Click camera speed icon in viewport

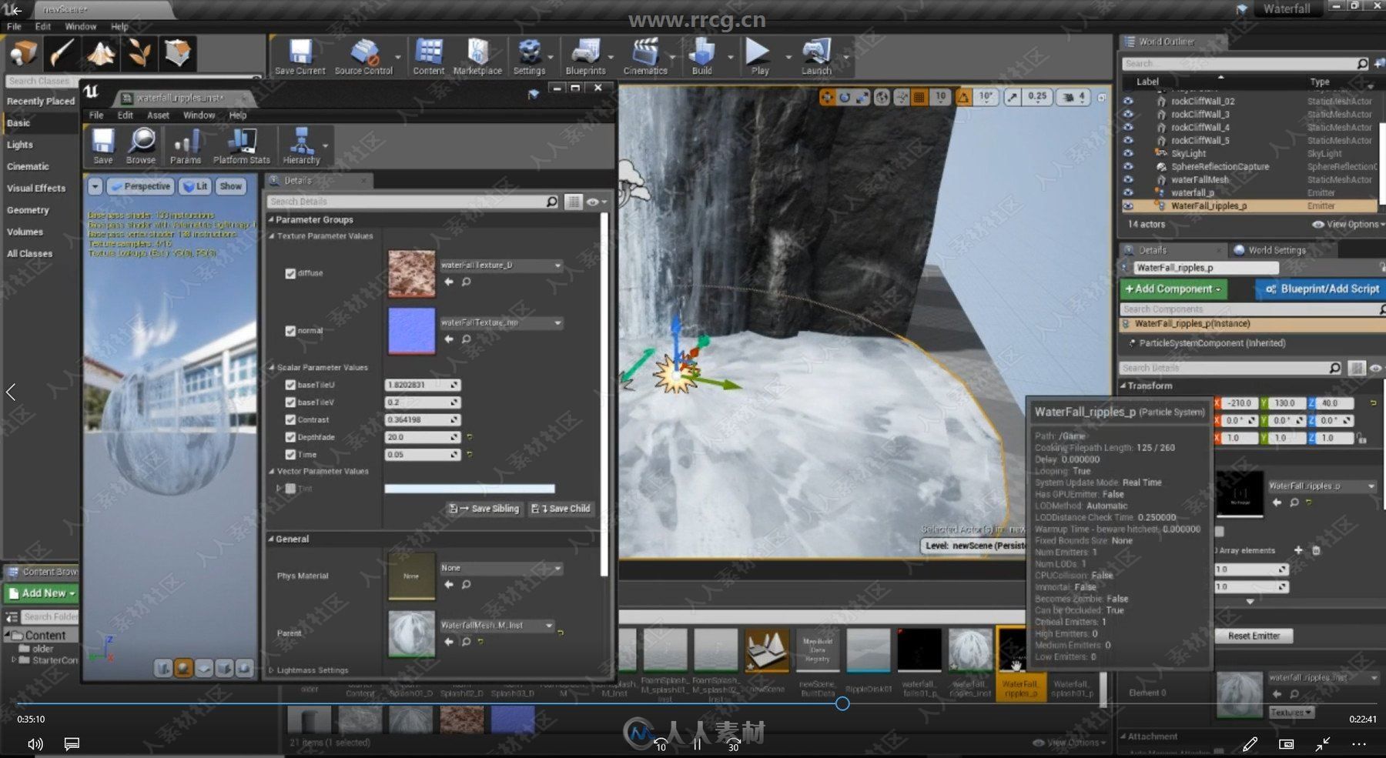[x=1069, y=97]
